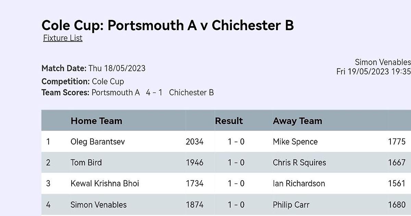
Task: Select the Result column header
Action: click(229, 121)
